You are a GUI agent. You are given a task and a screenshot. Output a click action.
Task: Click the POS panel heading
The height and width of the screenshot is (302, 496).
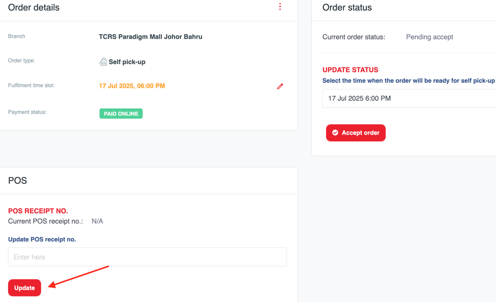[17, 181]
